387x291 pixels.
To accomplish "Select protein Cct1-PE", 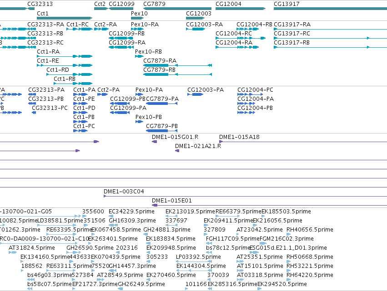I will (x=84, y=99).
